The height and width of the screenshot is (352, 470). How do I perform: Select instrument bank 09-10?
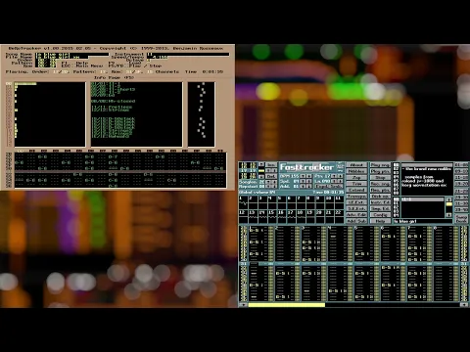point(461,171)
